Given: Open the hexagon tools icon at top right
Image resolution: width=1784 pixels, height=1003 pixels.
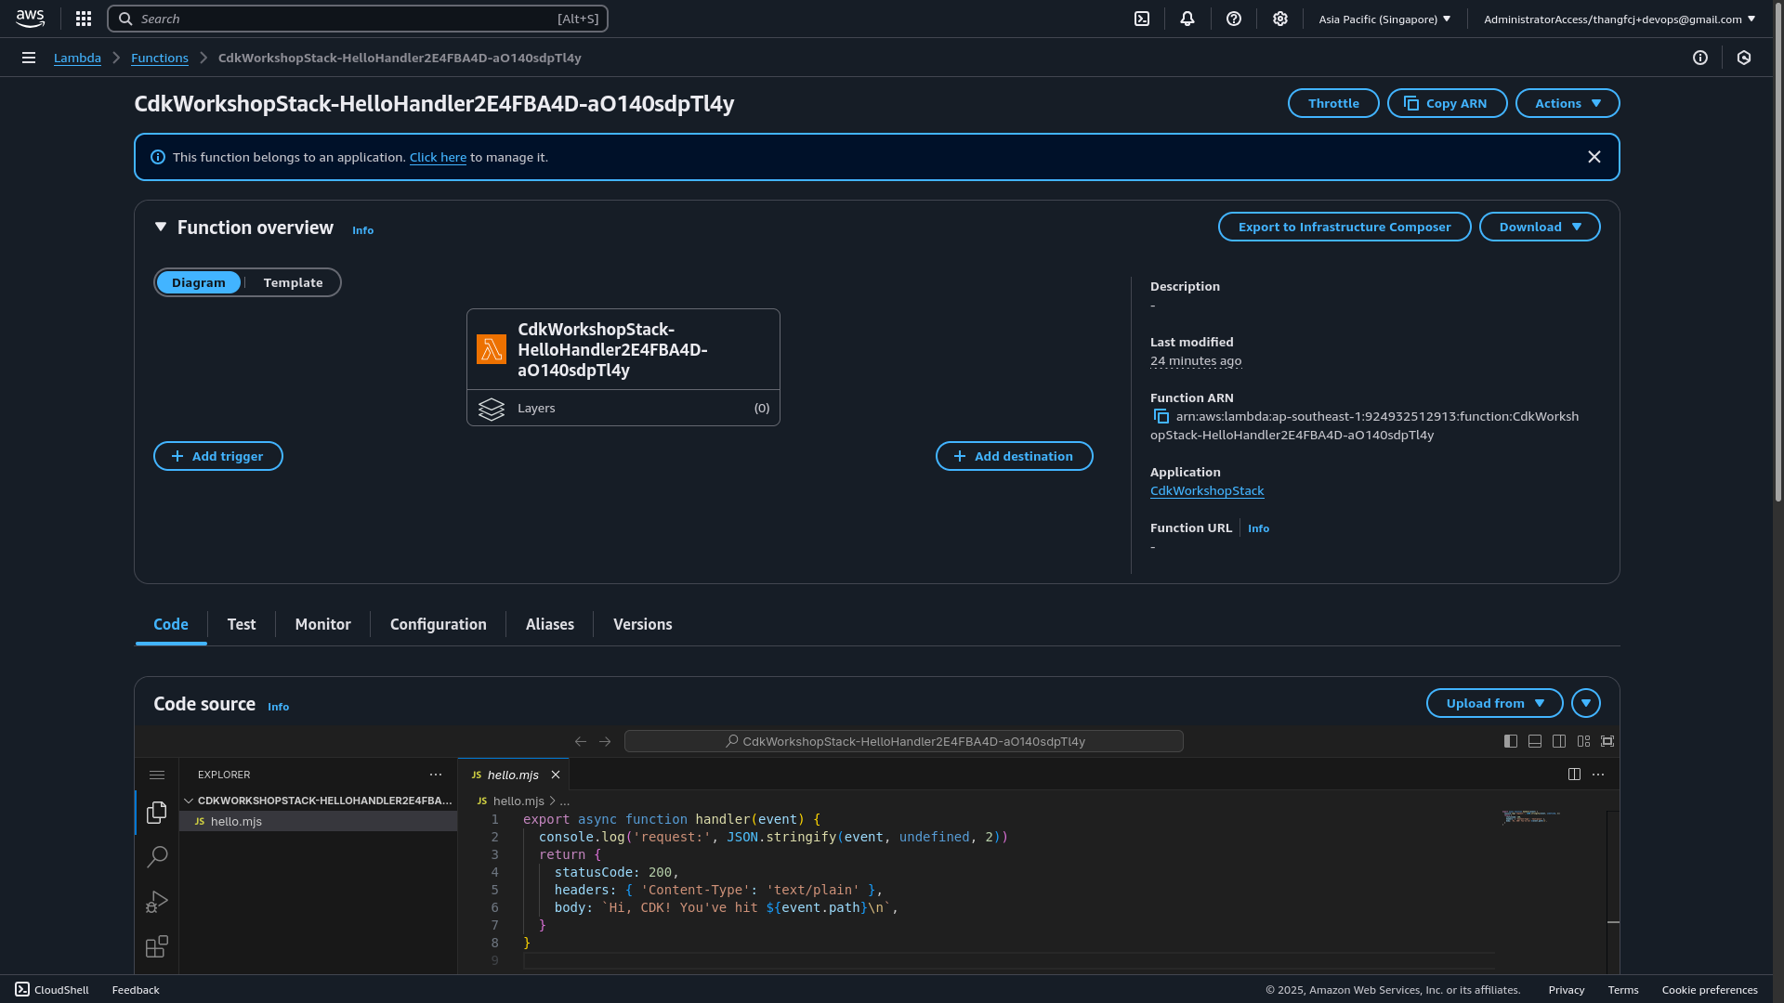Looking at the screenshot, I should 1744,58.
